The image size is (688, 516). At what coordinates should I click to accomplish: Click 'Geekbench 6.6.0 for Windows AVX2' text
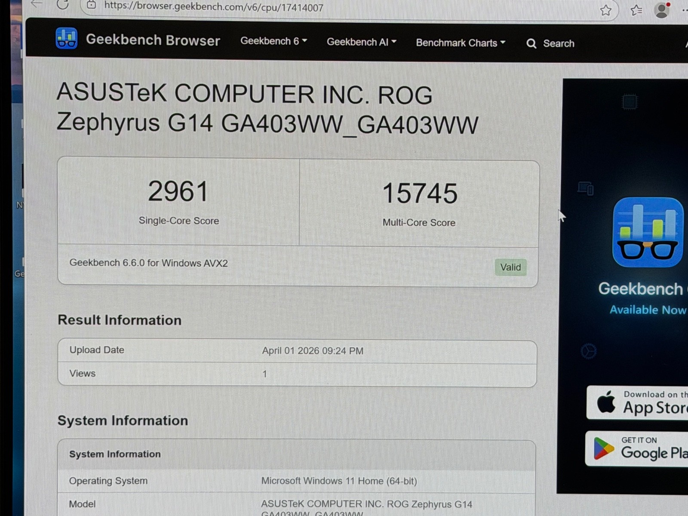coord(148,263)
